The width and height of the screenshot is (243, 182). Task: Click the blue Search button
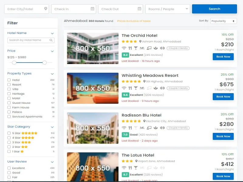(214, 9)
